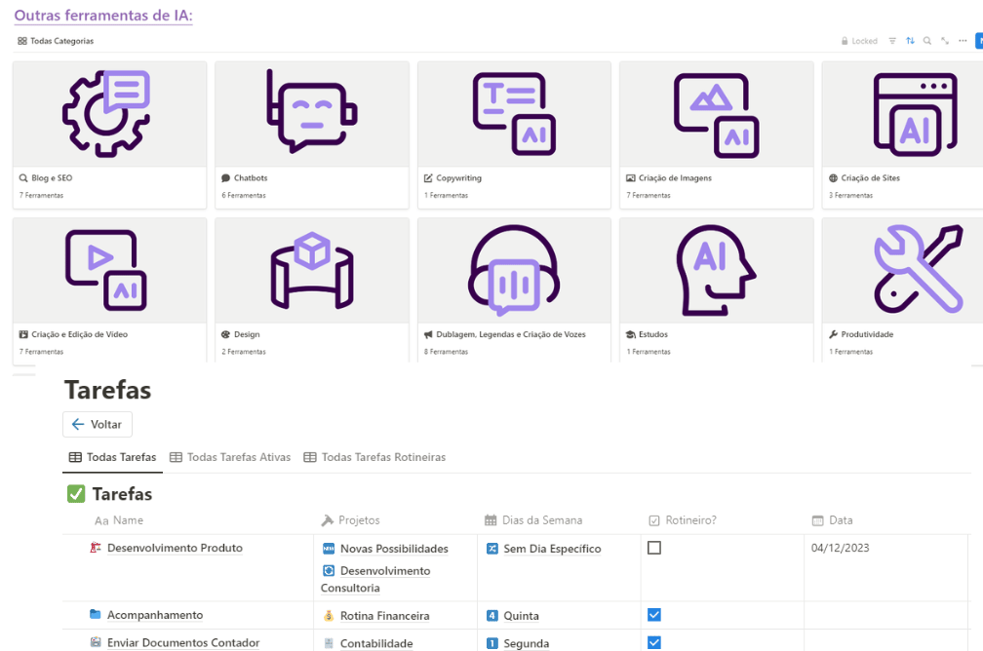The width and height of the screenshot is (983, 651).
Task: Open the Criação de Imagens card icon
Action: 716,113
